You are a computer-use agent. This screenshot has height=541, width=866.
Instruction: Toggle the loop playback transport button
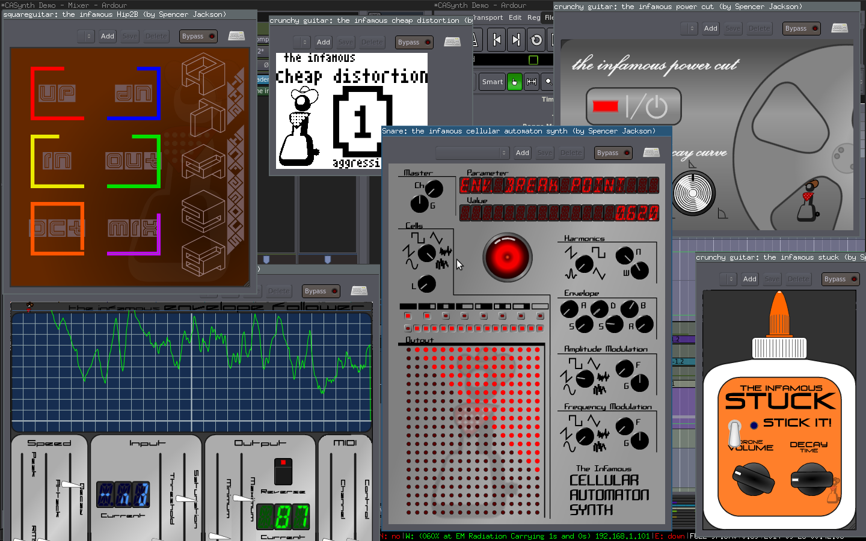536,40
